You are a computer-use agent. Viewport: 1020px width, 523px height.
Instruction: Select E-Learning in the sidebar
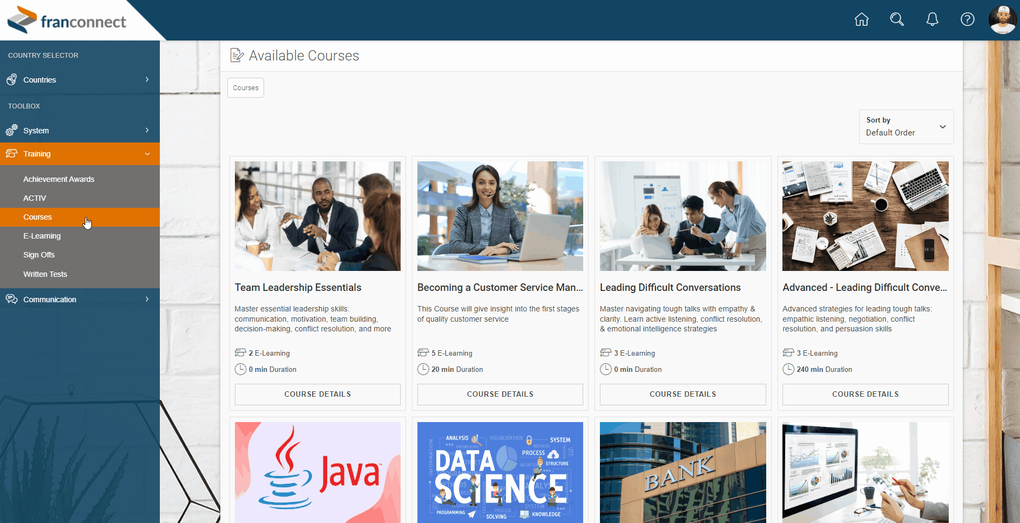coord(42,235)
